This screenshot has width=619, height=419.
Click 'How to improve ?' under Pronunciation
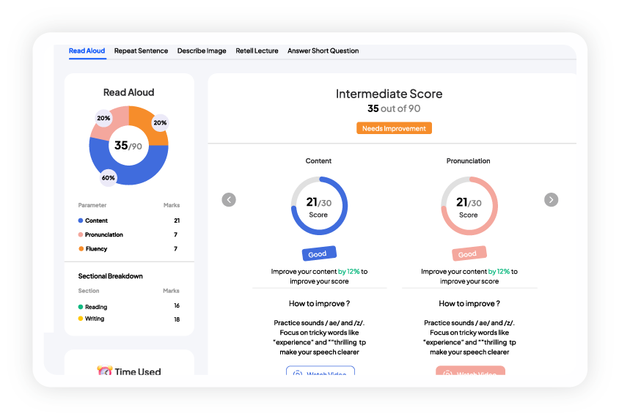469,303
